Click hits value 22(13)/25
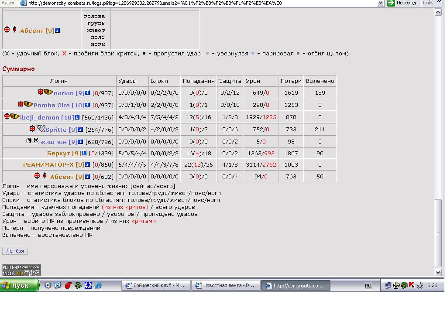This screenshot has width=447, height=335. click(199, 164)
